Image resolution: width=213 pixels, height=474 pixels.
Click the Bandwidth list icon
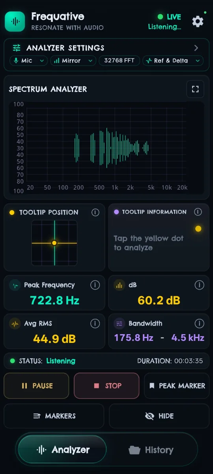120,324
